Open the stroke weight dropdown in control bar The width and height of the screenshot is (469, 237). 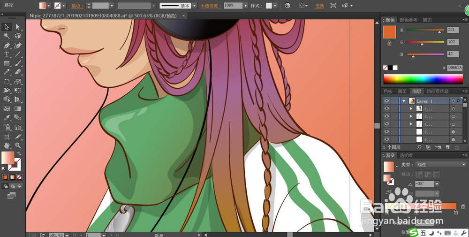pyautogui.click(x=112, y=5)
